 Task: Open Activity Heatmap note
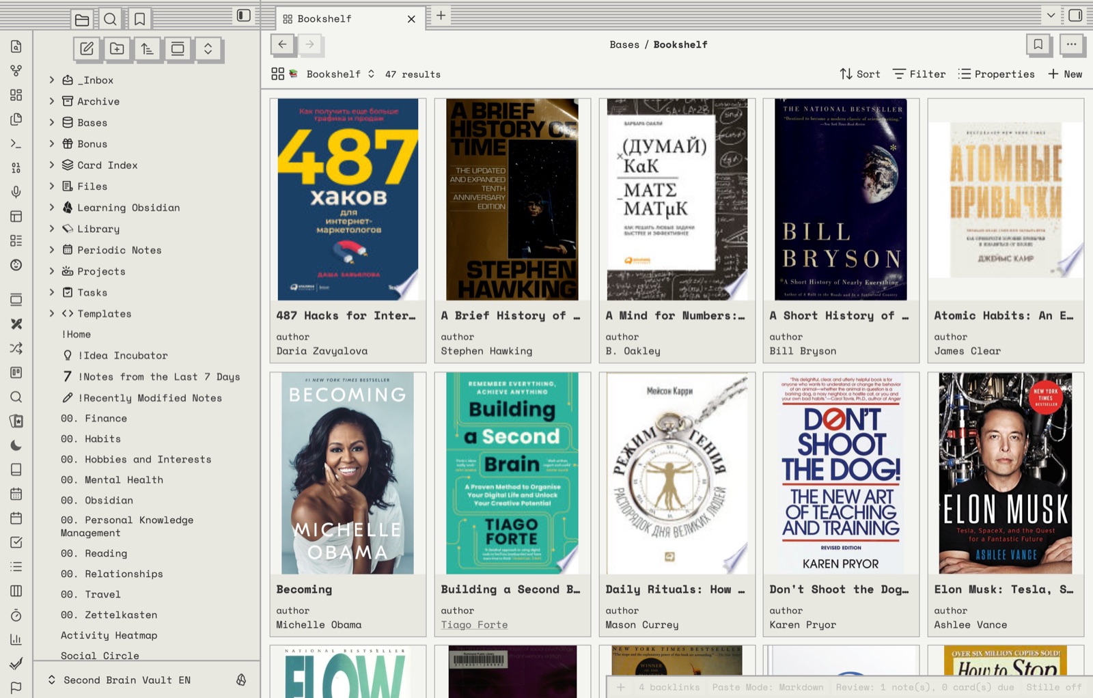[109, 635]
